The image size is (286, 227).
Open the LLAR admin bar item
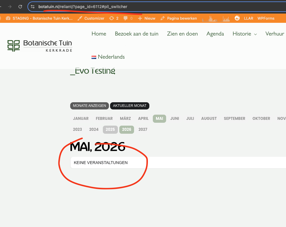click(x=248, y=18)
